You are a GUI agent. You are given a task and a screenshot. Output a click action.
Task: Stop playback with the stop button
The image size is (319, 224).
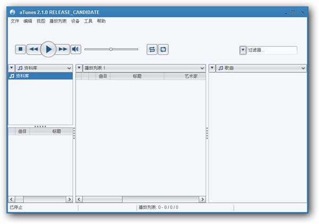21,49
